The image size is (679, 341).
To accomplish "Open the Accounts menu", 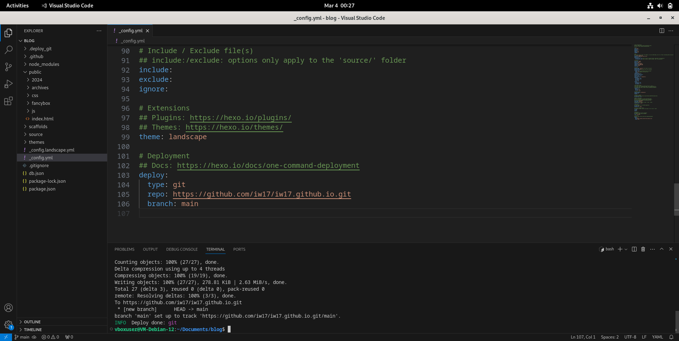I will (x=8, y=308).
